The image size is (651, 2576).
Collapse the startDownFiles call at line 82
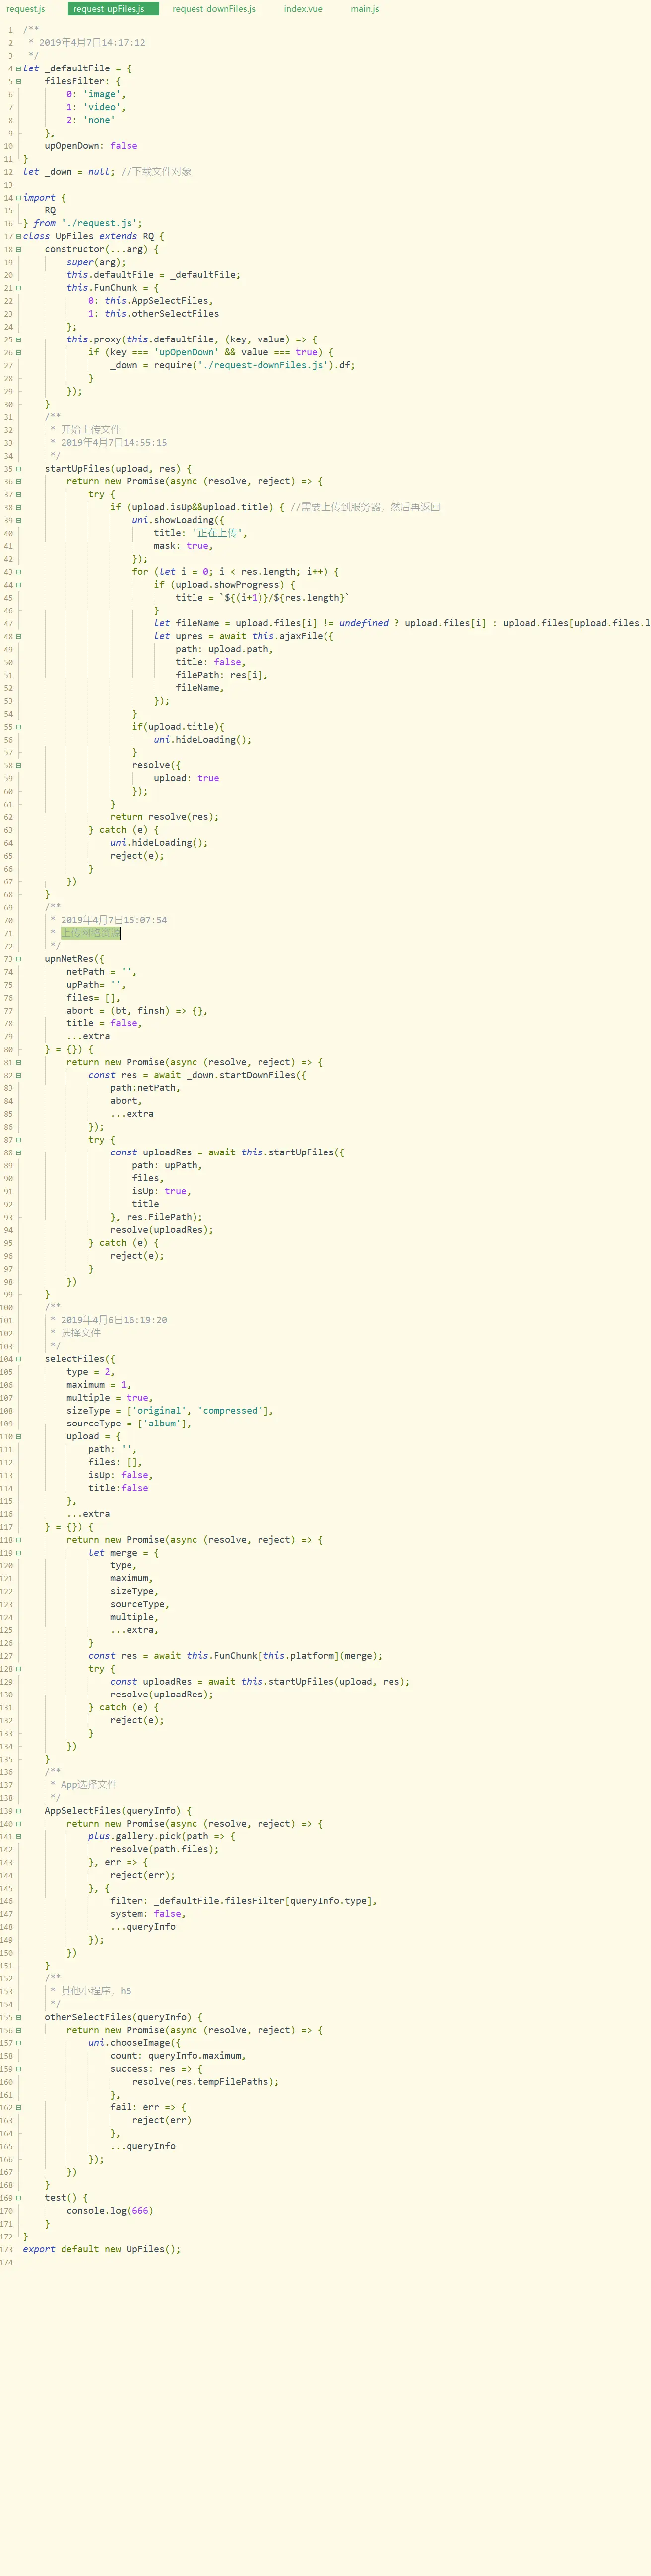click(18, 1075)
